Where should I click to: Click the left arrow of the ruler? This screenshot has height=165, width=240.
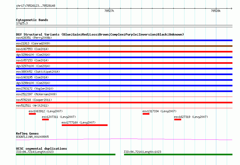(17, 8)
